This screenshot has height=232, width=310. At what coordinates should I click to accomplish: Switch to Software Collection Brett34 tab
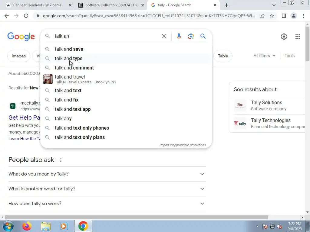pyautogui.click(x=111, y=5)
